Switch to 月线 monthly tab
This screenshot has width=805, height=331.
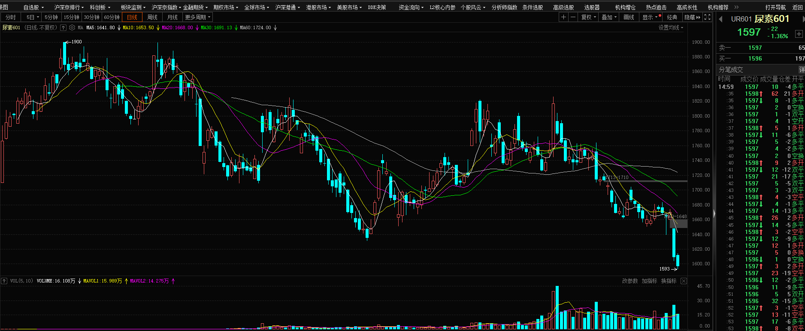[172, 17]
